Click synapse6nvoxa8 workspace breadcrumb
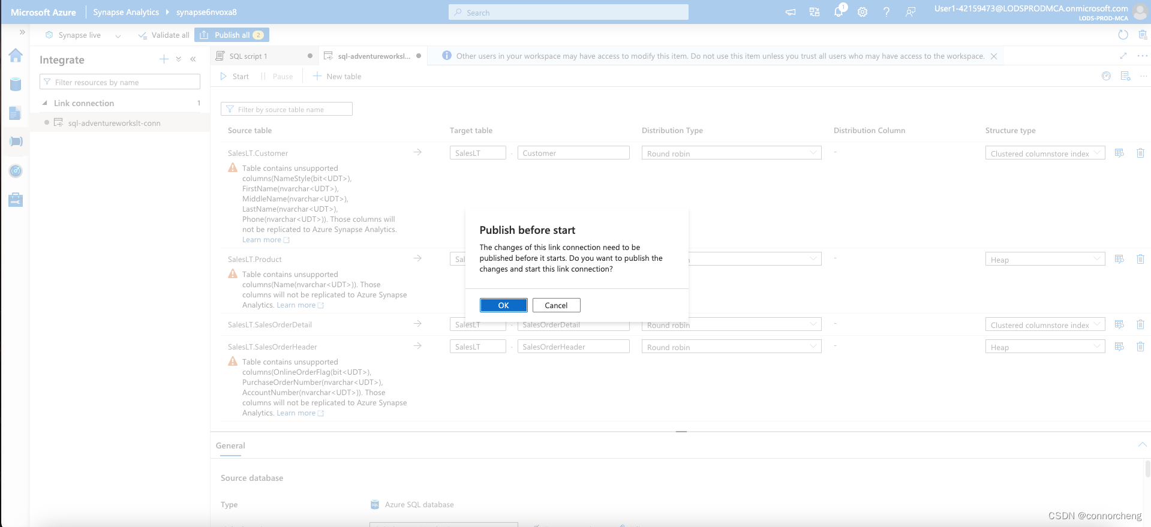The image size is (1151, 527). coord(206,12)
